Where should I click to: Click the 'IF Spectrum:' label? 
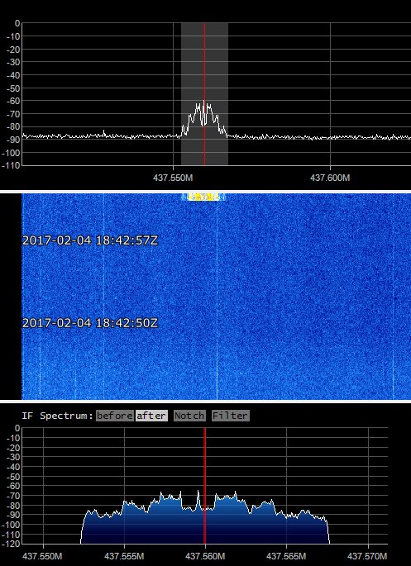tap(57, 416)
